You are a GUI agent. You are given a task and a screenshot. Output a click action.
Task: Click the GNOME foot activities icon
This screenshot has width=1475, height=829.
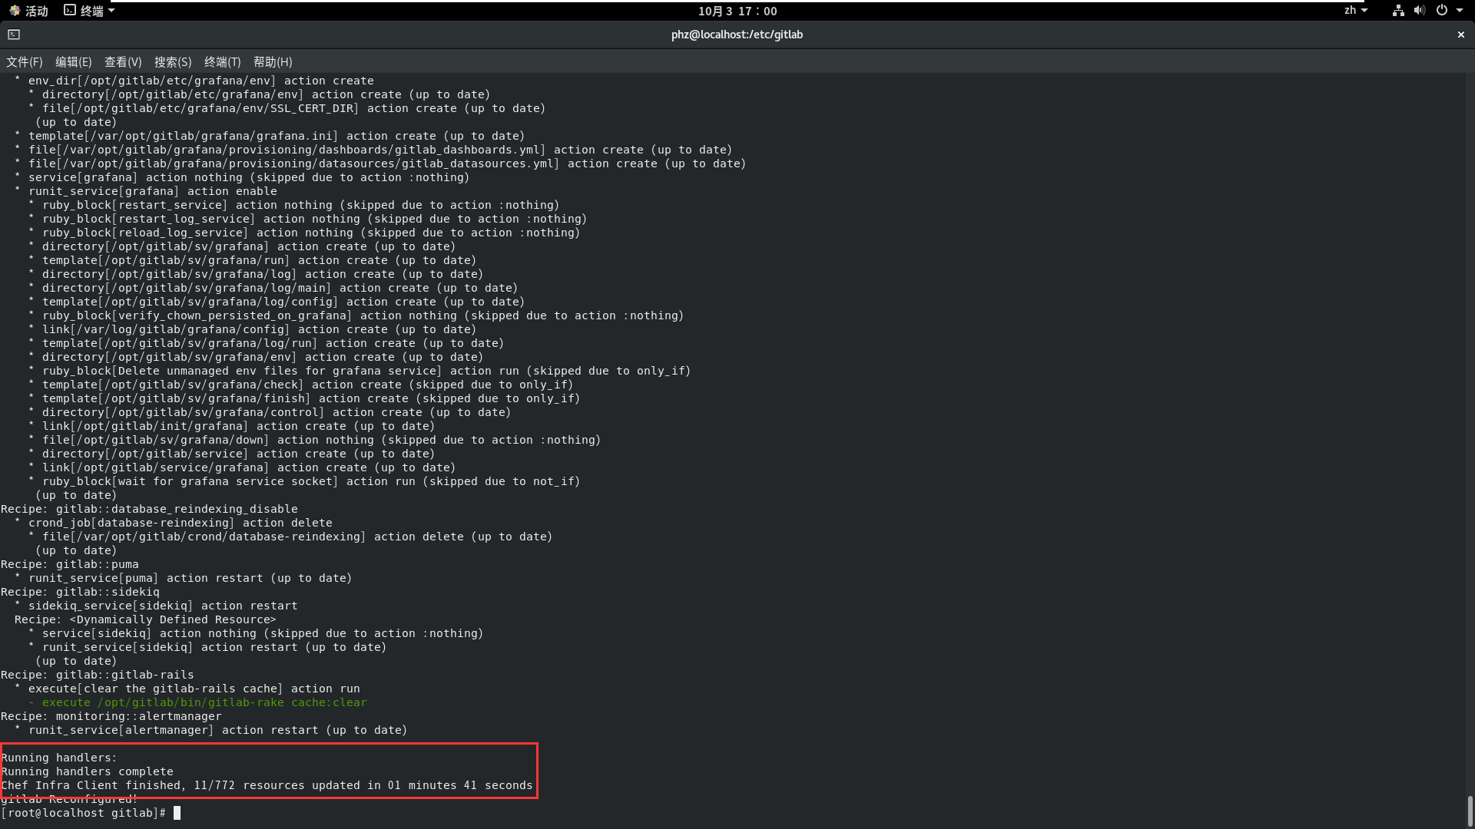click(15, 11)
